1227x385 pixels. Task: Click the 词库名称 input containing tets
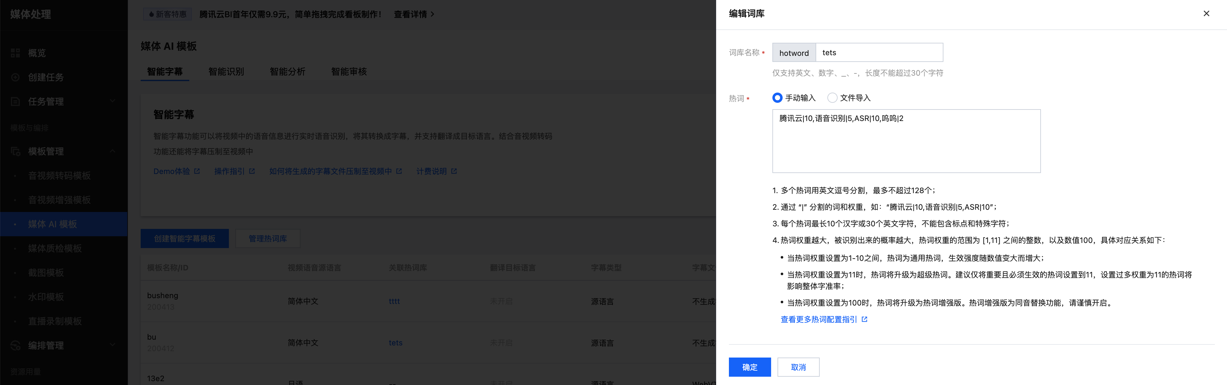[879, 52]
